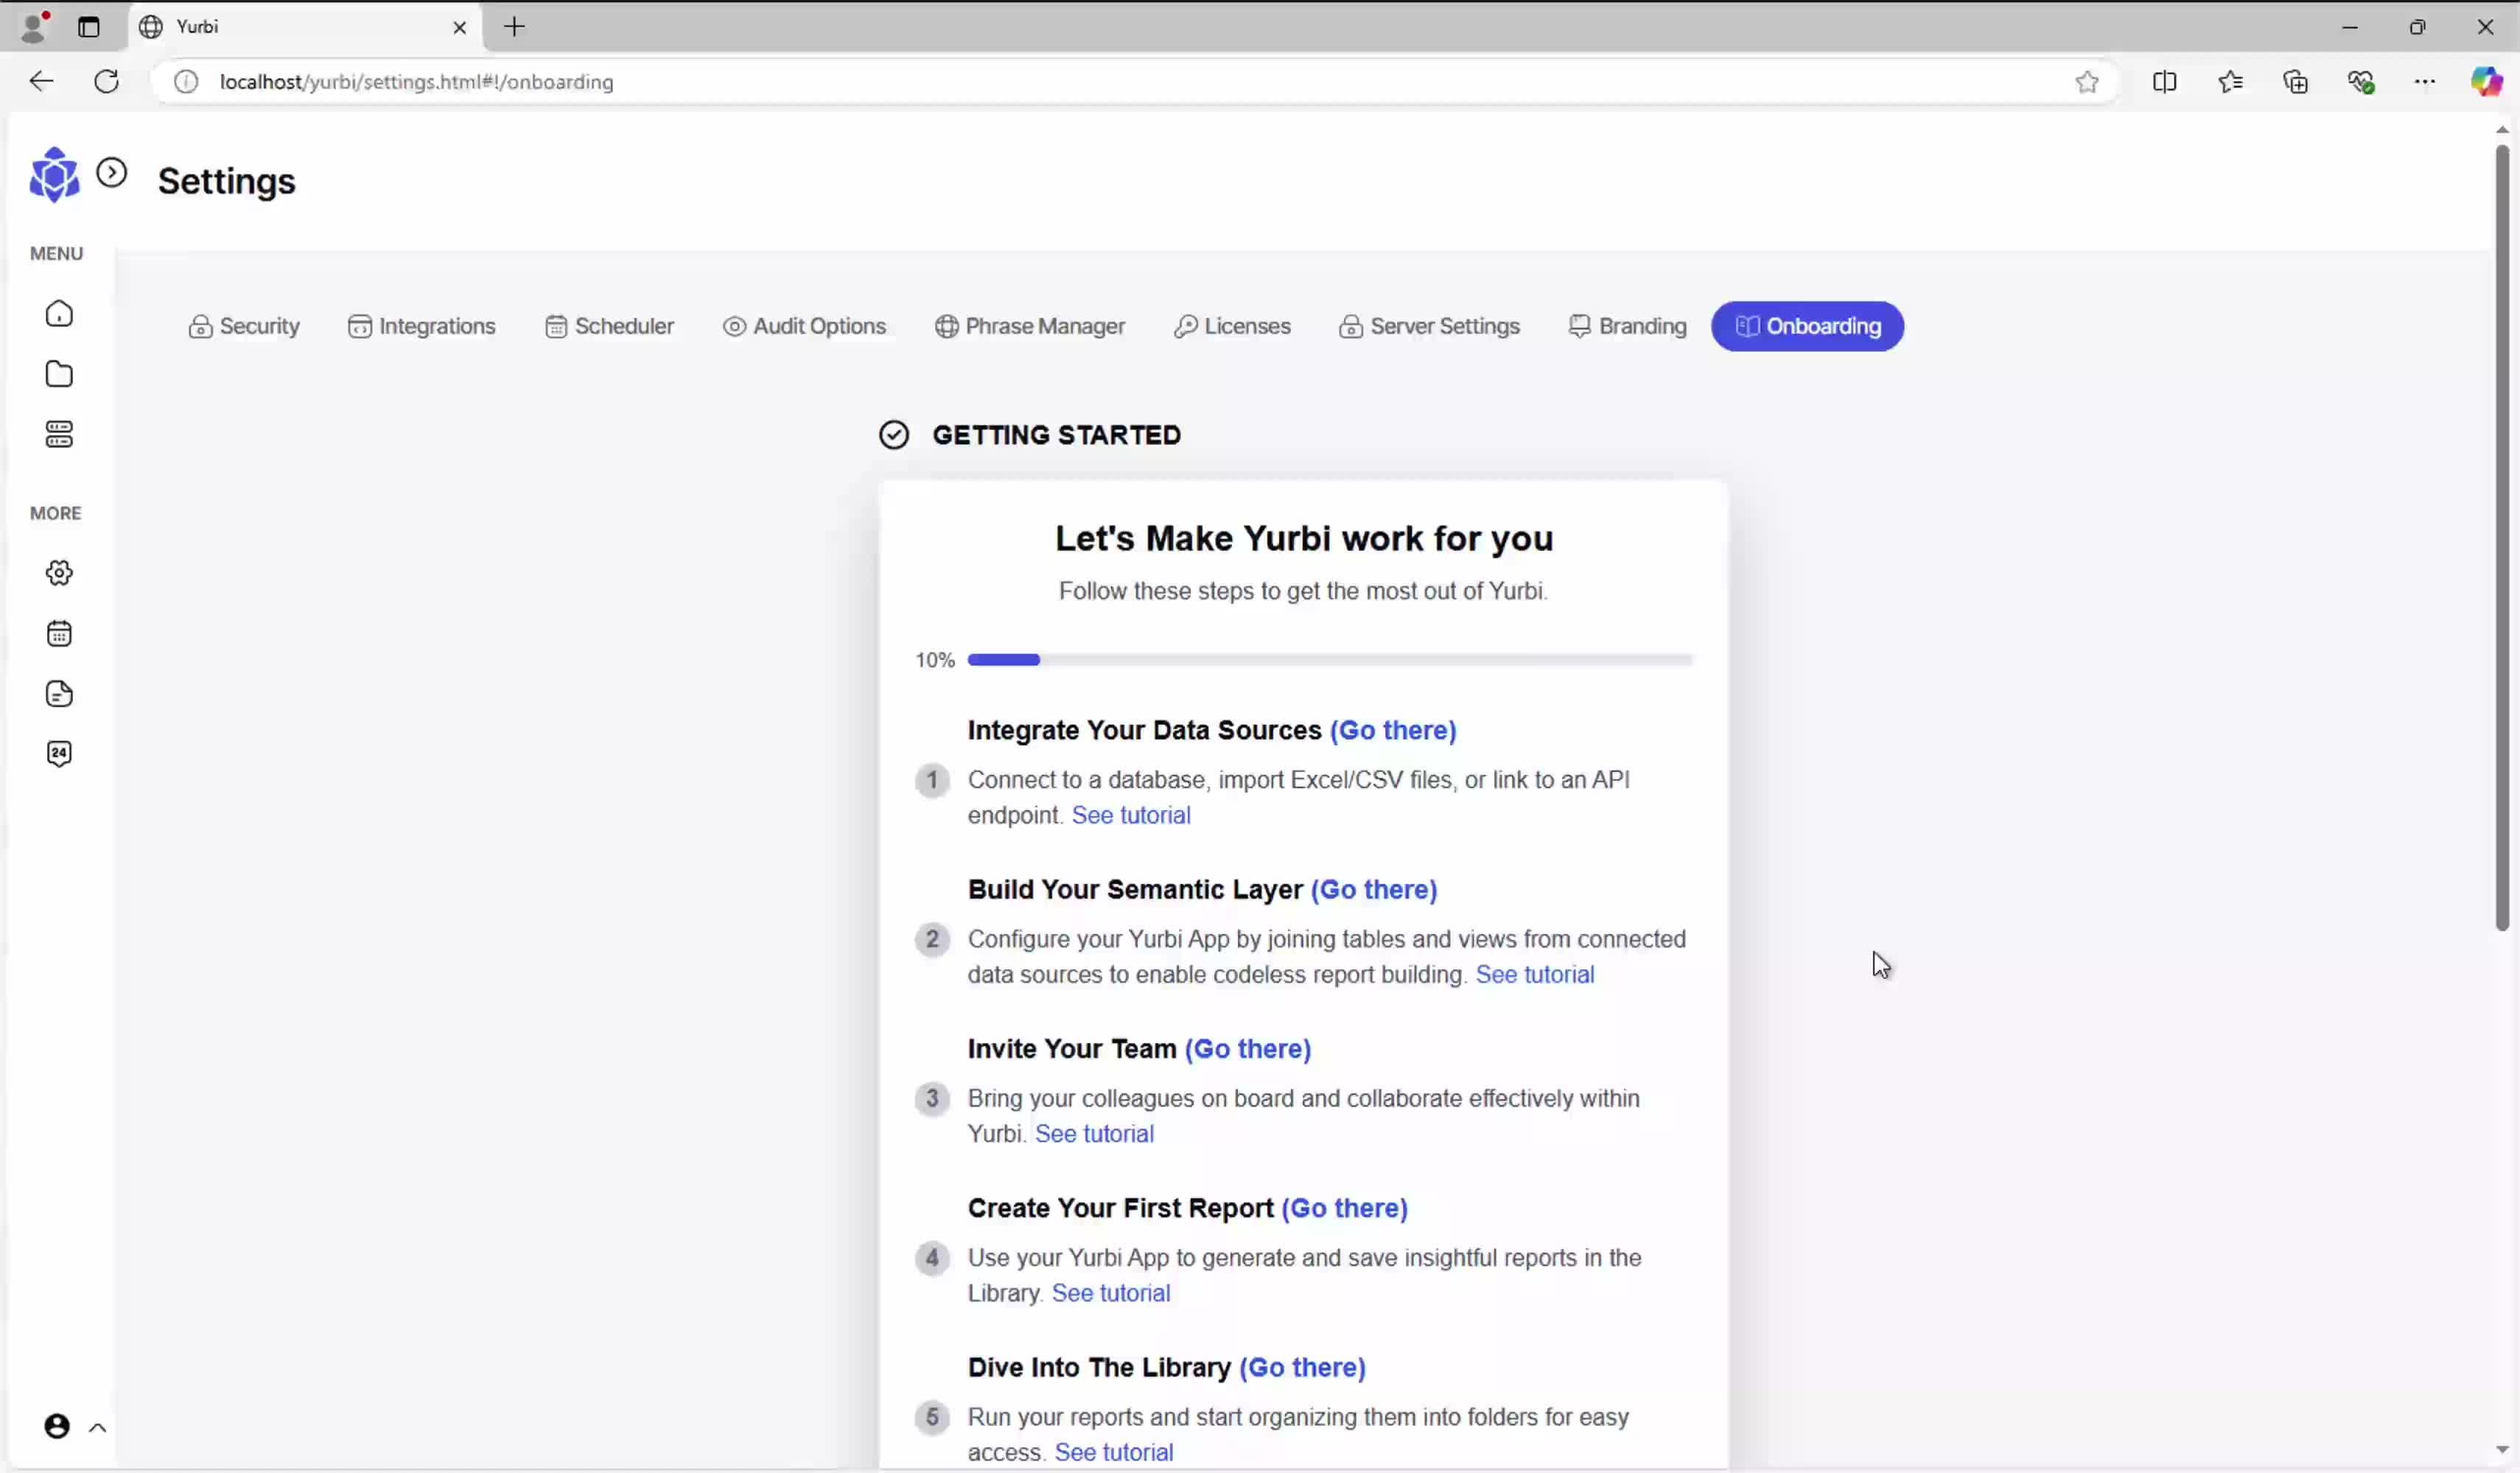Click step 3 number badge
The height and width of the screenshot is (1473, 2520).
(x=932, y=1098)
